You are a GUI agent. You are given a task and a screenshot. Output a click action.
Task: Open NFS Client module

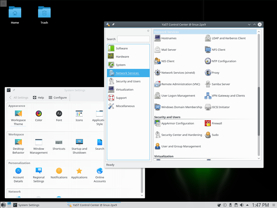pyautogui.click(x=215, y=50)
